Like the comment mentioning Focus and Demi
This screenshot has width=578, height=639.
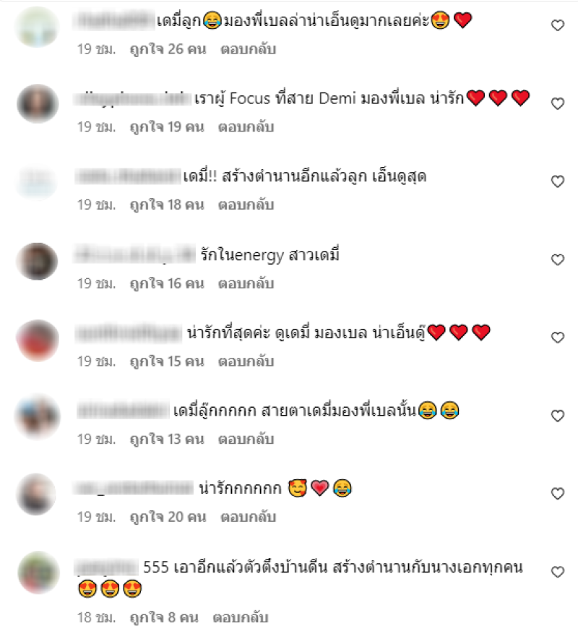[x=558, y=103]
